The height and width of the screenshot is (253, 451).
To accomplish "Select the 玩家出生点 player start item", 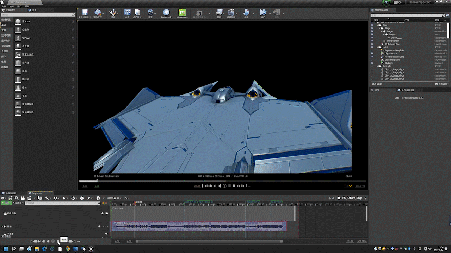I will [45, 54].
